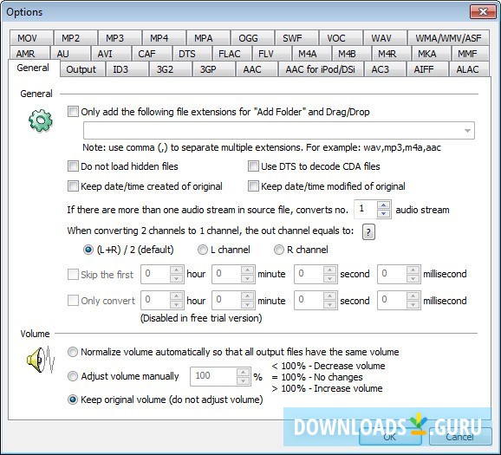The width and height of the screenshot is (501, 455).
Task: Click the question mark help button
Action: (x=368, y=232)
